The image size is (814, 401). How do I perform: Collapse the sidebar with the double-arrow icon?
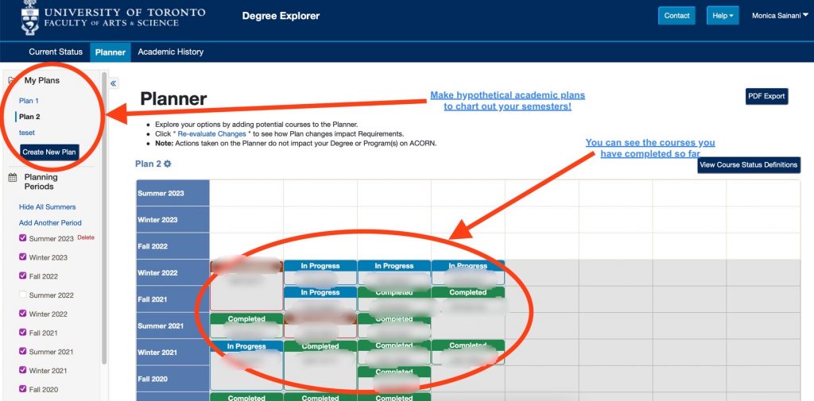click(x=114, y=83)
